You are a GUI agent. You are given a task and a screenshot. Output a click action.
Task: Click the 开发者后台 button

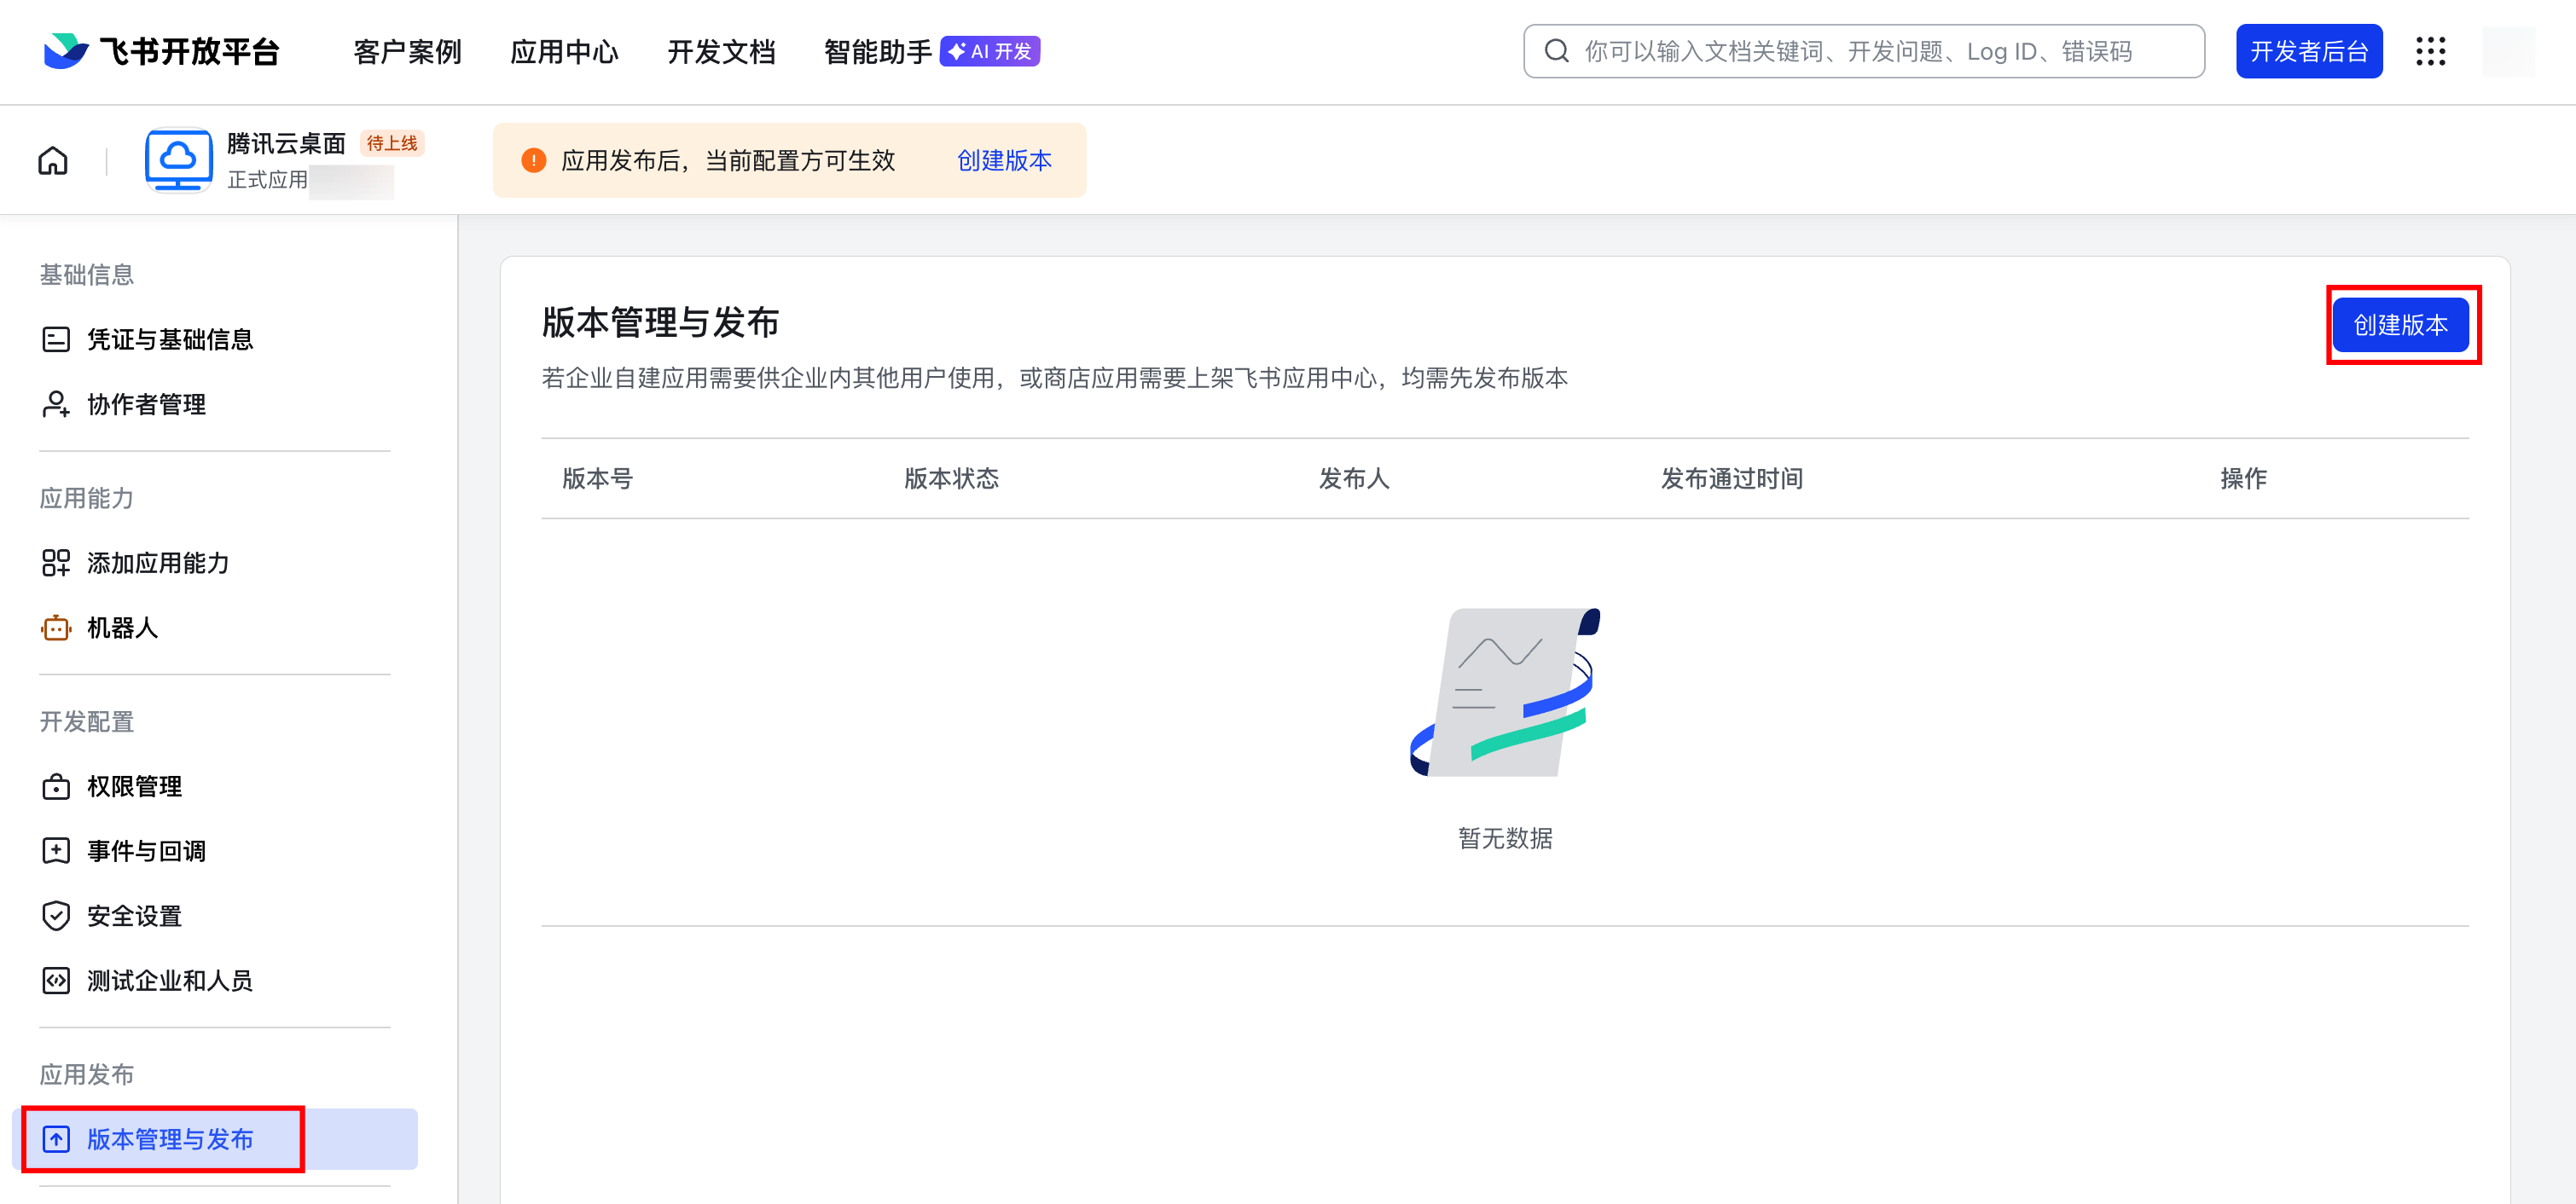click(x=2308, y=51)
